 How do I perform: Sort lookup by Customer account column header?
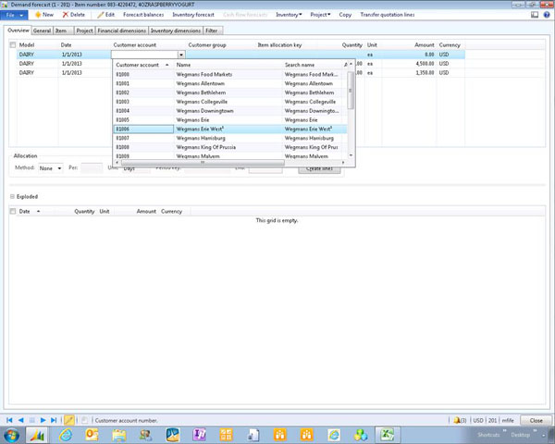(142, 65)
